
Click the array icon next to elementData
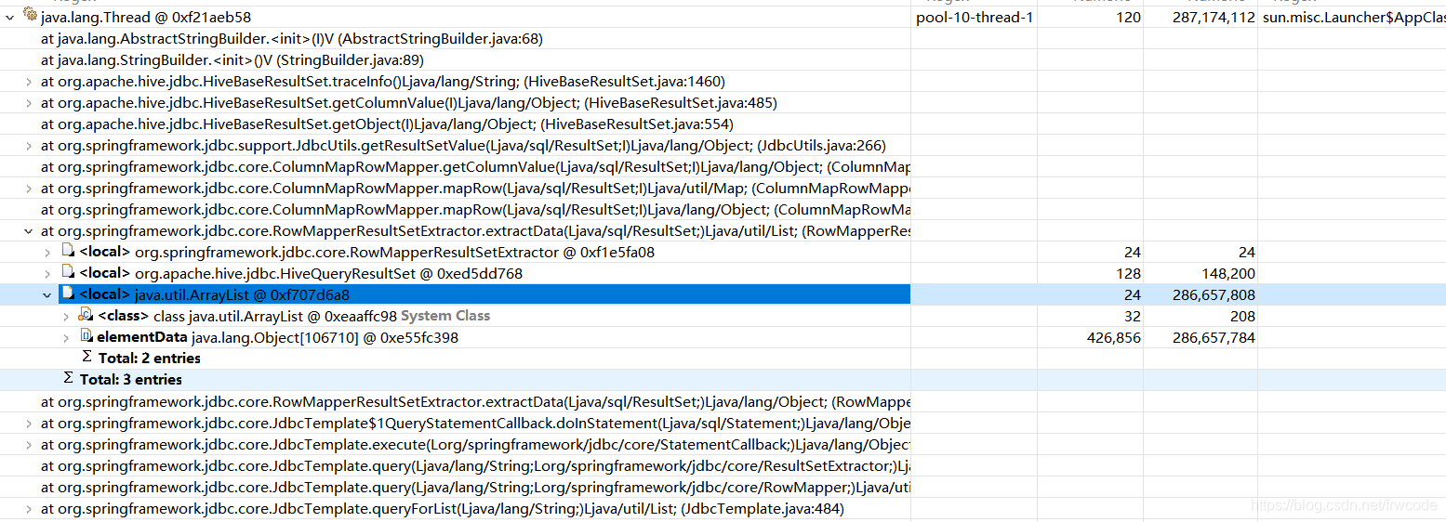coord(86,336)
